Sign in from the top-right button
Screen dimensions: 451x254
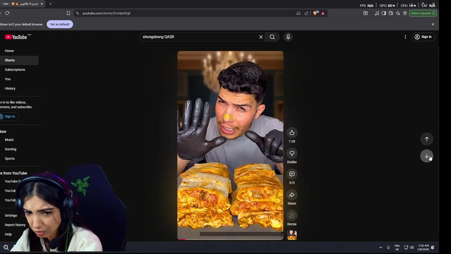(x=423, y=37)
